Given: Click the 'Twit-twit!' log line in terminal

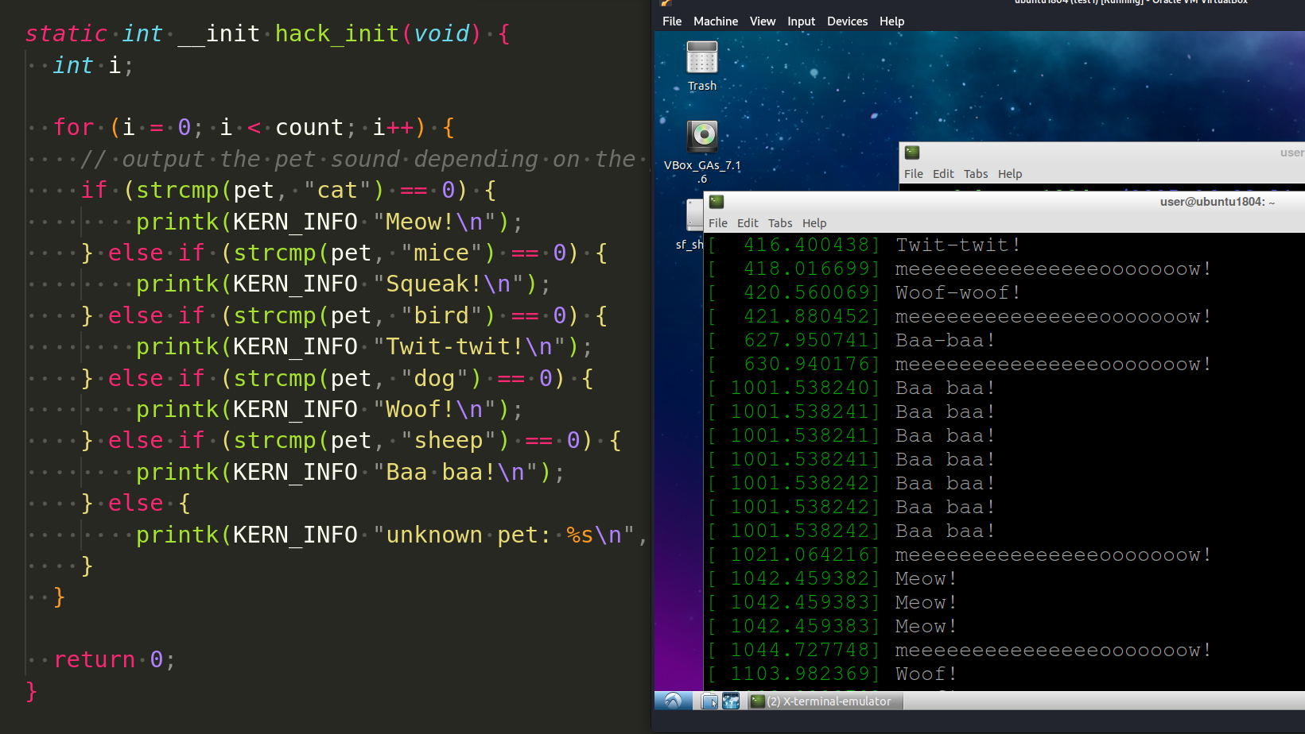Looking at the screenshot, I should (x=957, y=245).
